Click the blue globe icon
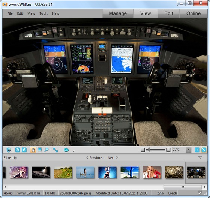 pos(66,150)
